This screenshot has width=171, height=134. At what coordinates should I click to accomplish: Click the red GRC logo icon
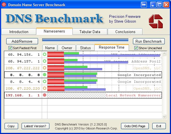click(156, 21)
